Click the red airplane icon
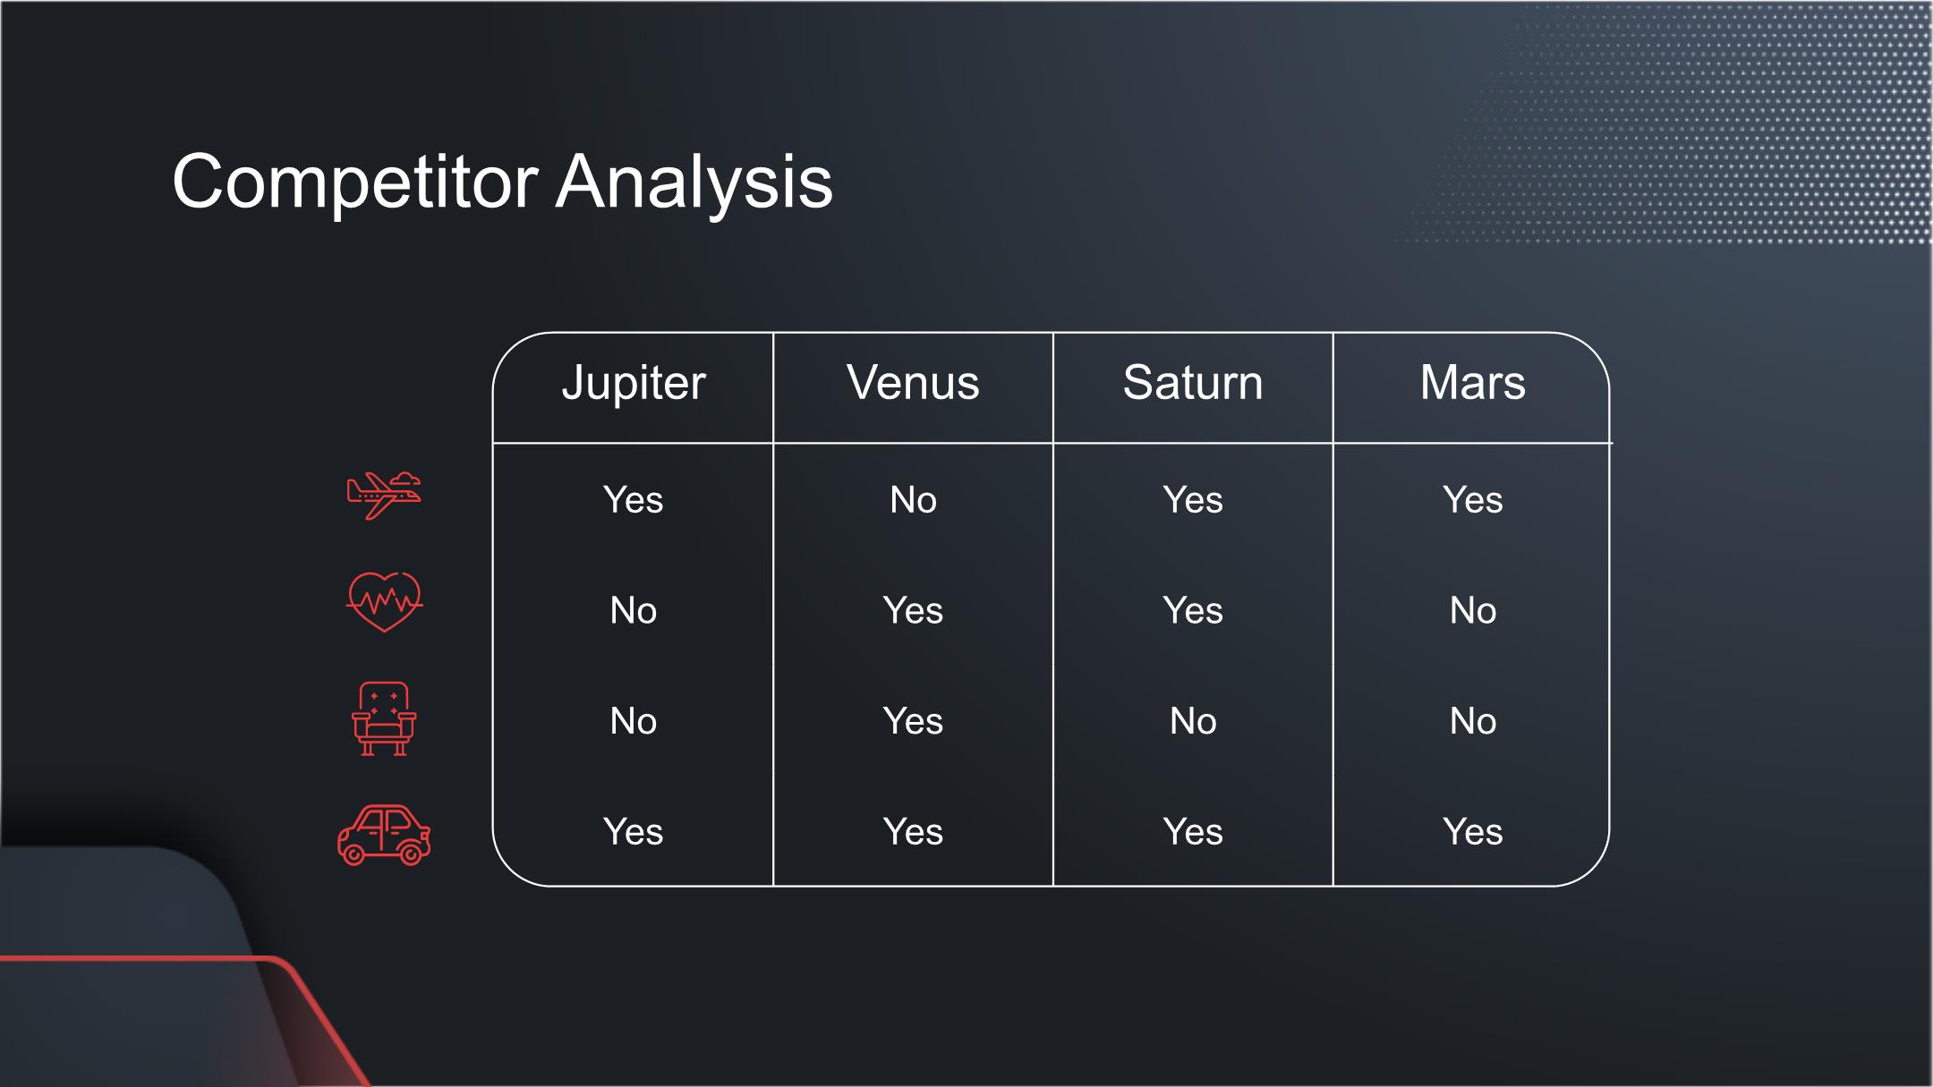1933x1087 pixels. click(x=384, y=496)
